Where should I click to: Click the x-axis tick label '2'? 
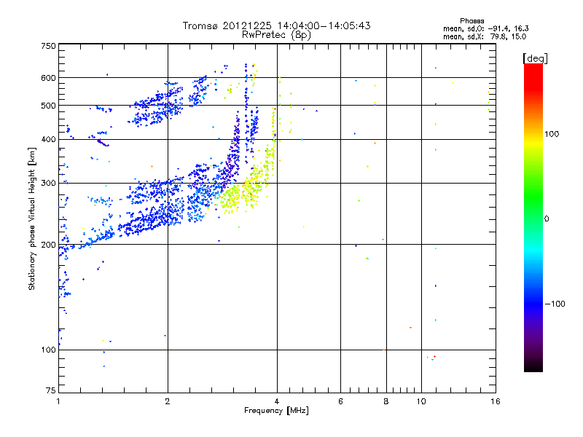coord(168,401)
